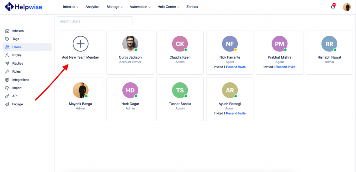
Task: Open the Analytics menu item
Action: coord(92,7)
